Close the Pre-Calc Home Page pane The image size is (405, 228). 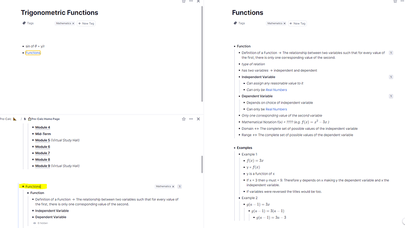(198, 119)
